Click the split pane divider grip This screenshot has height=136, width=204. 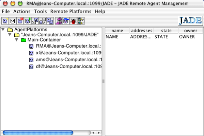(x=103, y=82)
